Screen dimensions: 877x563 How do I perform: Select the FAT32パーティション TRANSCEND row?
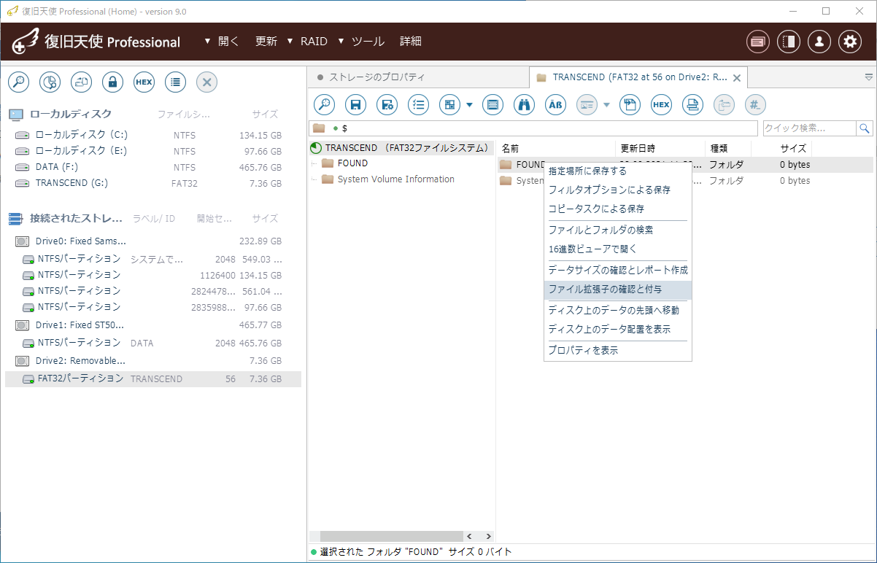(x=153, y=378)
